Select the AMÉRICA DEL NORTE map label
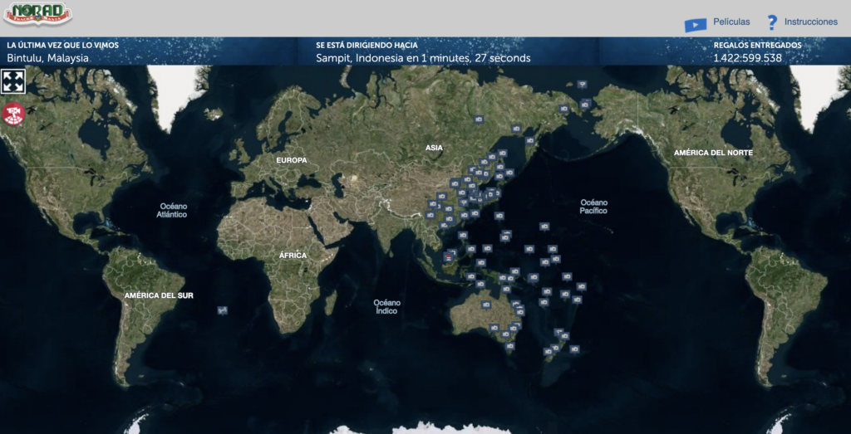This screenshot has width=851, height=434. coord(713,154)
